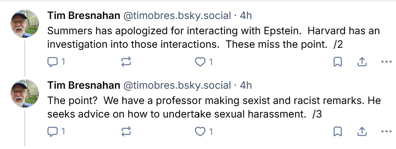This screenshot has height=149, width=396.
Task: Share the /2 post via share icon
Action: (x=362, y=62)
